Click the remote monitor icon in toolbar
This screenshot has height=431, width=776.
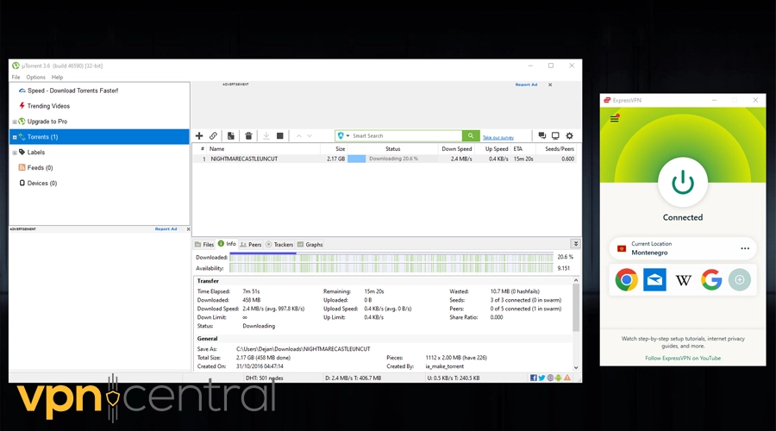pos(555,135)
